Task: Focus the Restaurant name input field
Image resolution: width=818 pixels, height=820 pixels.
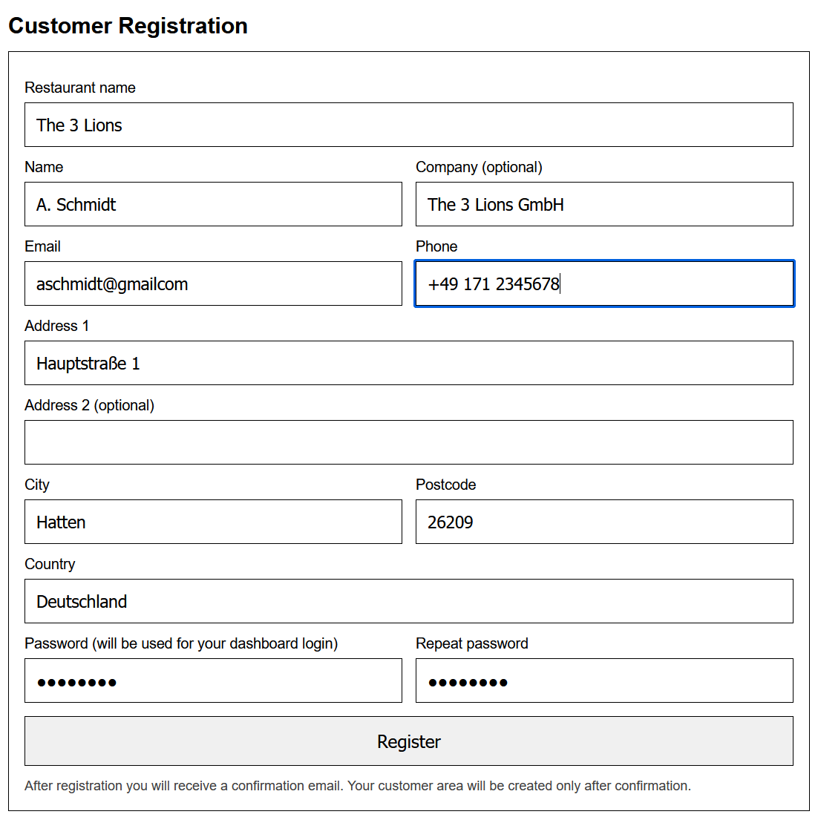Action: (408, 125)
